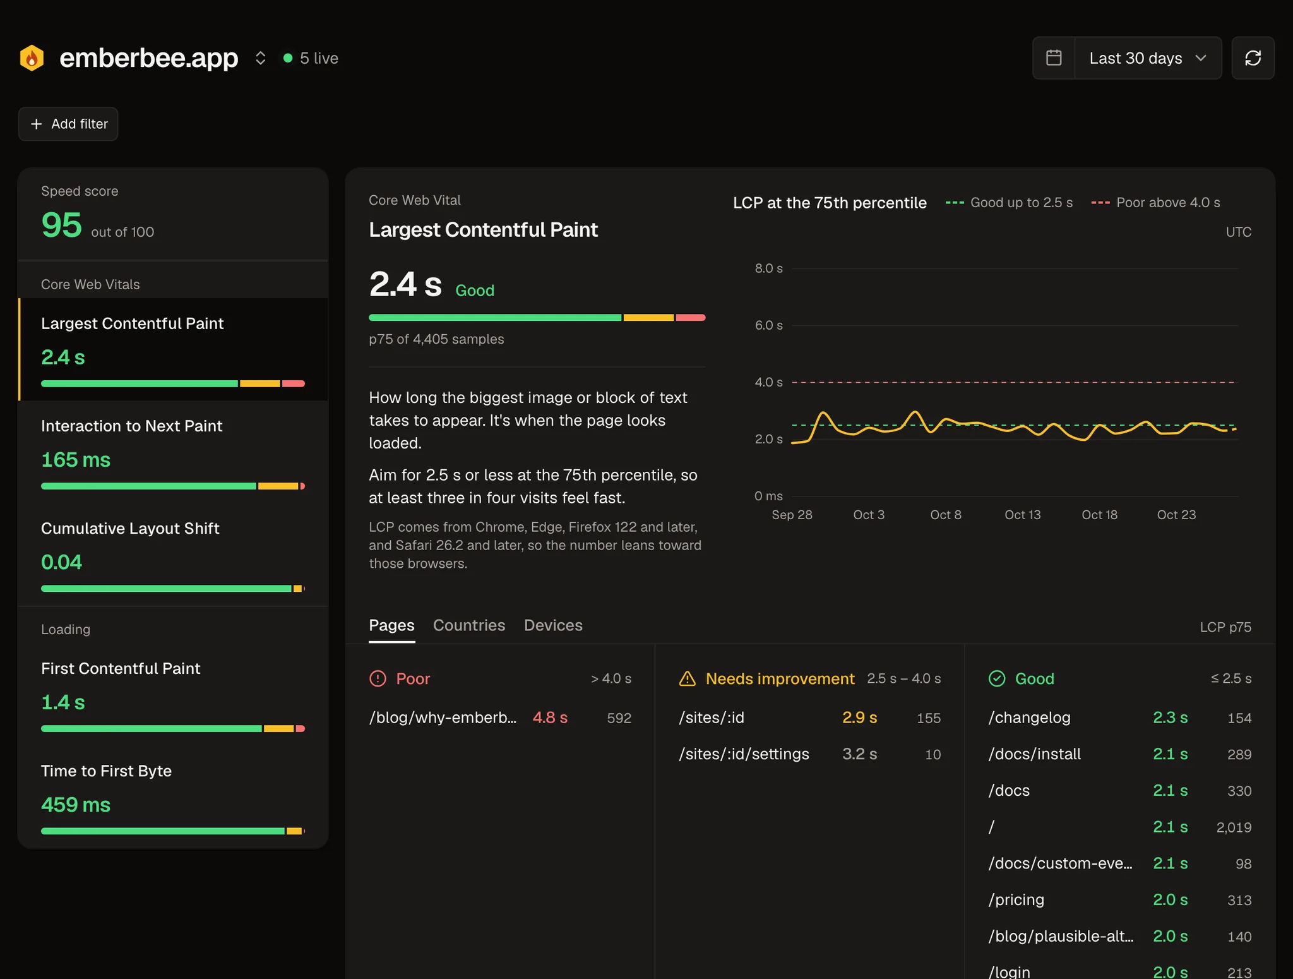Viewport: 1293px width, 979px height.
Task: Click the Interaction to Next Paint distribution bar
Action: coord(173,486)
